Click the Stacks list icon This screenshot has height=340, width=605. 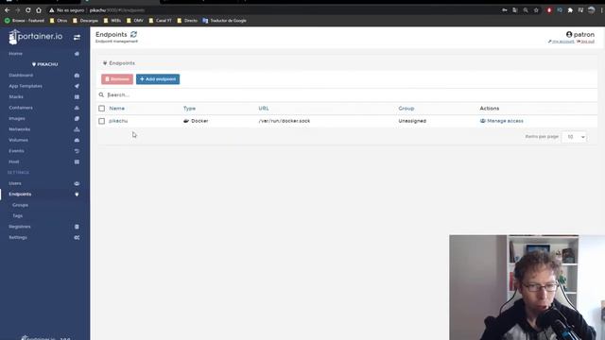coord(77,96)
